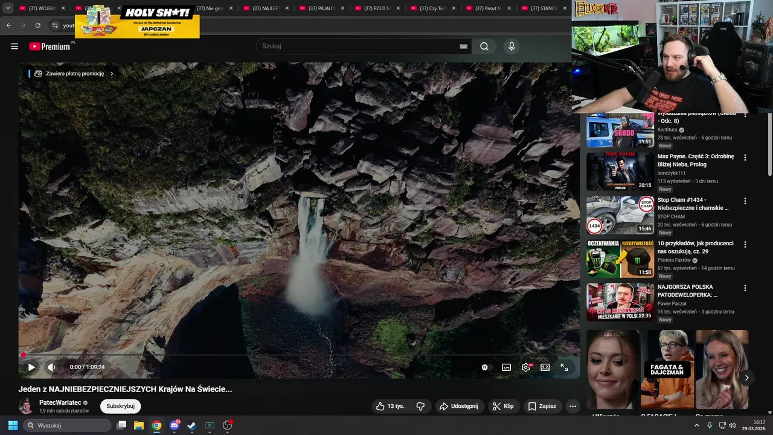This screenshot has width=773, height=435.
Task: Click the video progress bar
Action: coord(299,355)
